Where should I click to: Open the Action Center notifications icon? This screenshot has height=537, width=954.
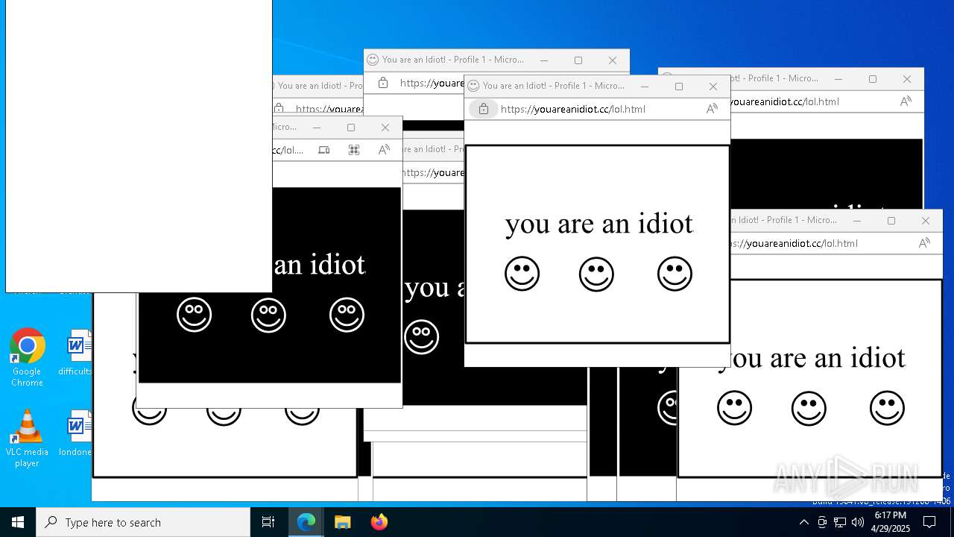tap(929, 522)
